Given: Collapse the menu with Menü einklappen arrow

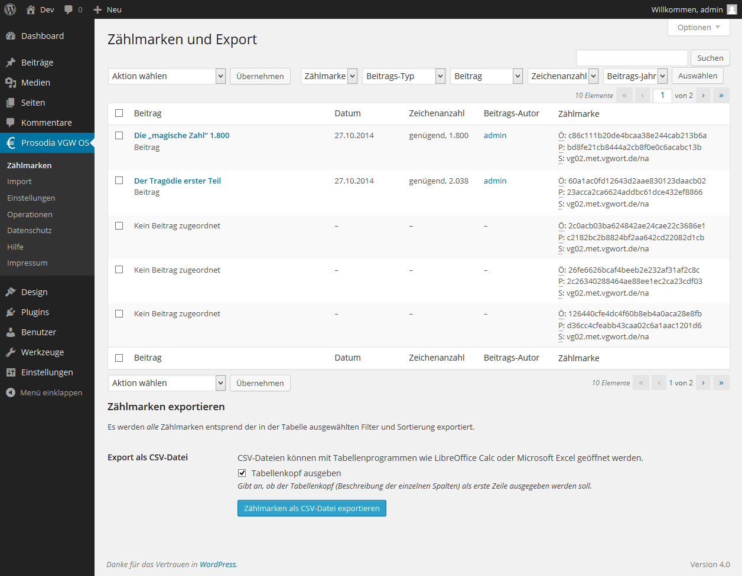Looking at the screenshot, I should pyautogui.click(x=11, y=392).
